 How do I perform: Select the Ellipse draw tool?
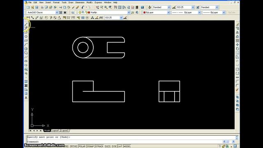coord(26,61)
